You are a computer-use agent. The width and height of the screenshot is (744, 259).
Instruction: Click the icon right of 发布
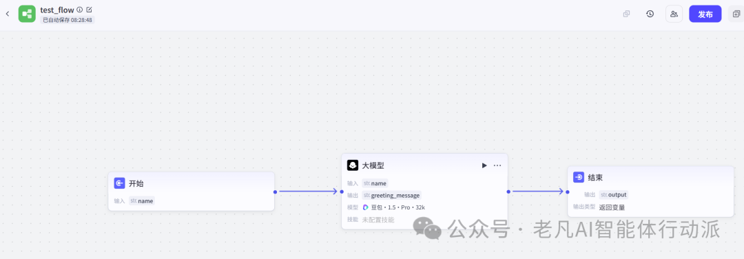coord(736,14)
